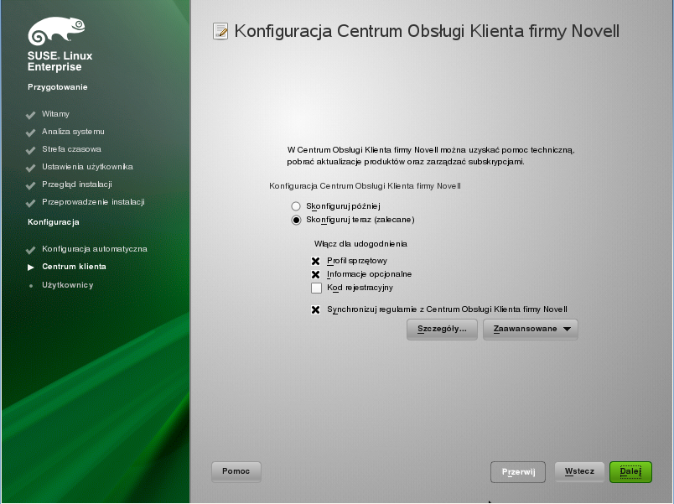The image size is (674, 504).
Task: Click the Analiza systemu sidebar step
Action: pyautogui.click(x=73, y=132)
